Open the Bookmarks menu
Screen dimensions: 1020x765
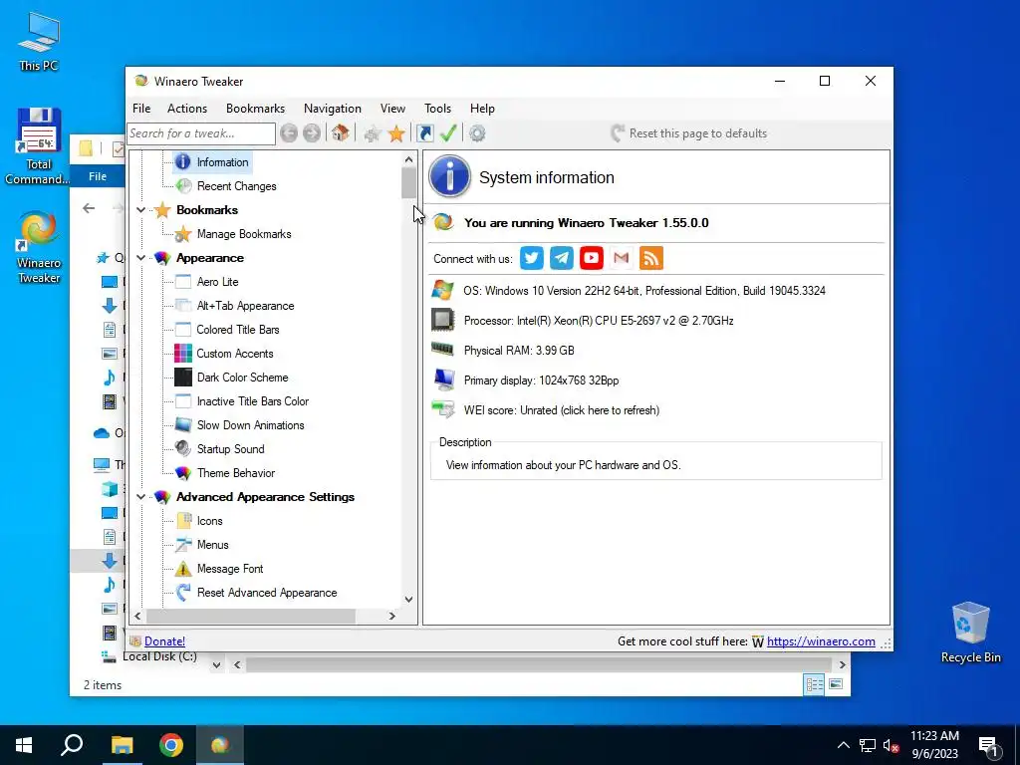[x=256, y=109]
